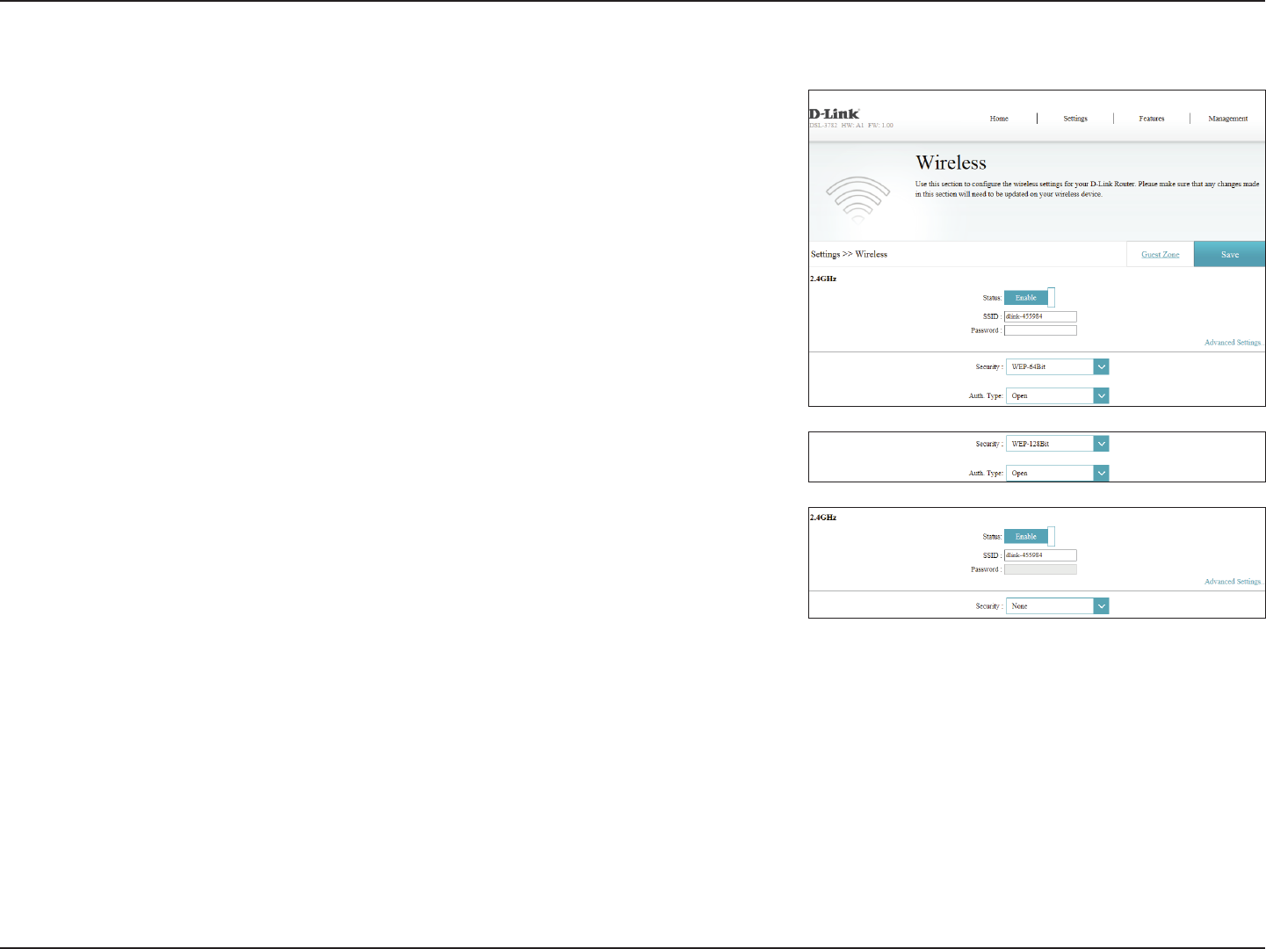This screenshot has width=1266, height=949.
Task: Click the 2.4GHz heading below the breadcrumb
Action: coord(823,279)
